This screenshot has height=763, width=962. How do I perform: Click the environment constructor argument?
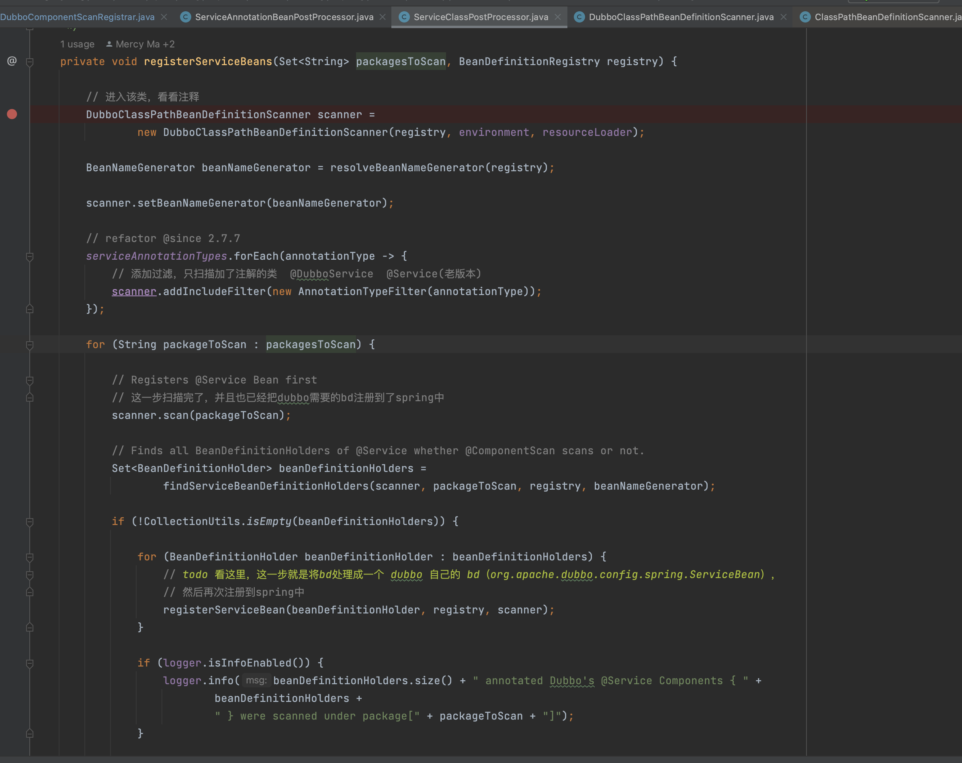pos(493,133)
